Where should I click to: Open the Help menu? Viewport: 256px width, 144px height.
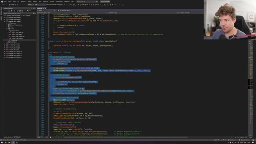pos(73,2)
